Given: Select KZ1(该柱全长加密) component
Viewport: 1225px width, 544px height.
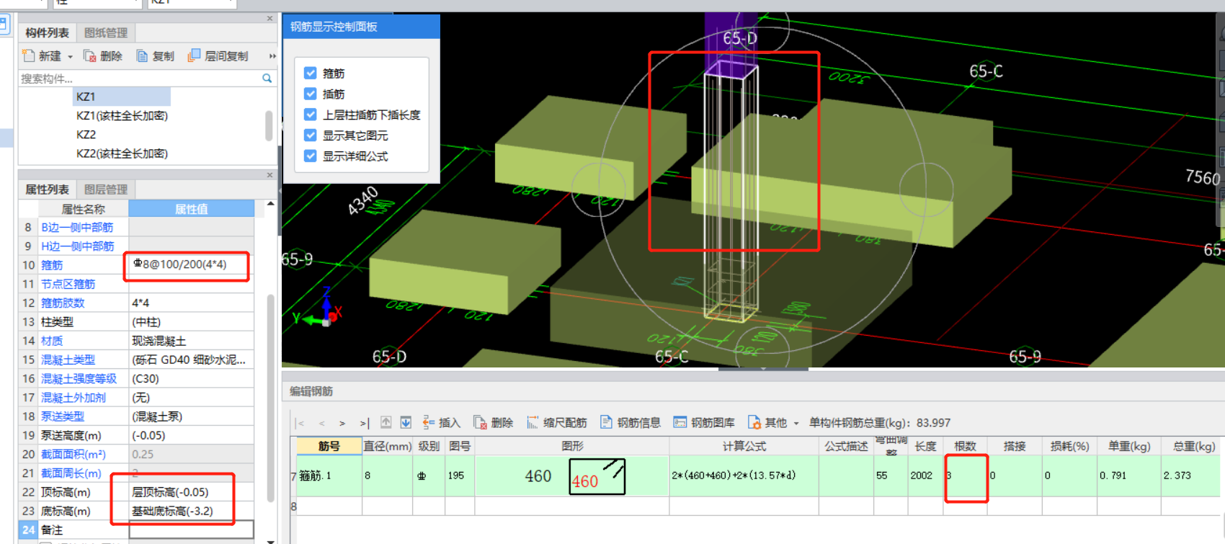Looking at the screenshot, I should click(x=122, y=115).
